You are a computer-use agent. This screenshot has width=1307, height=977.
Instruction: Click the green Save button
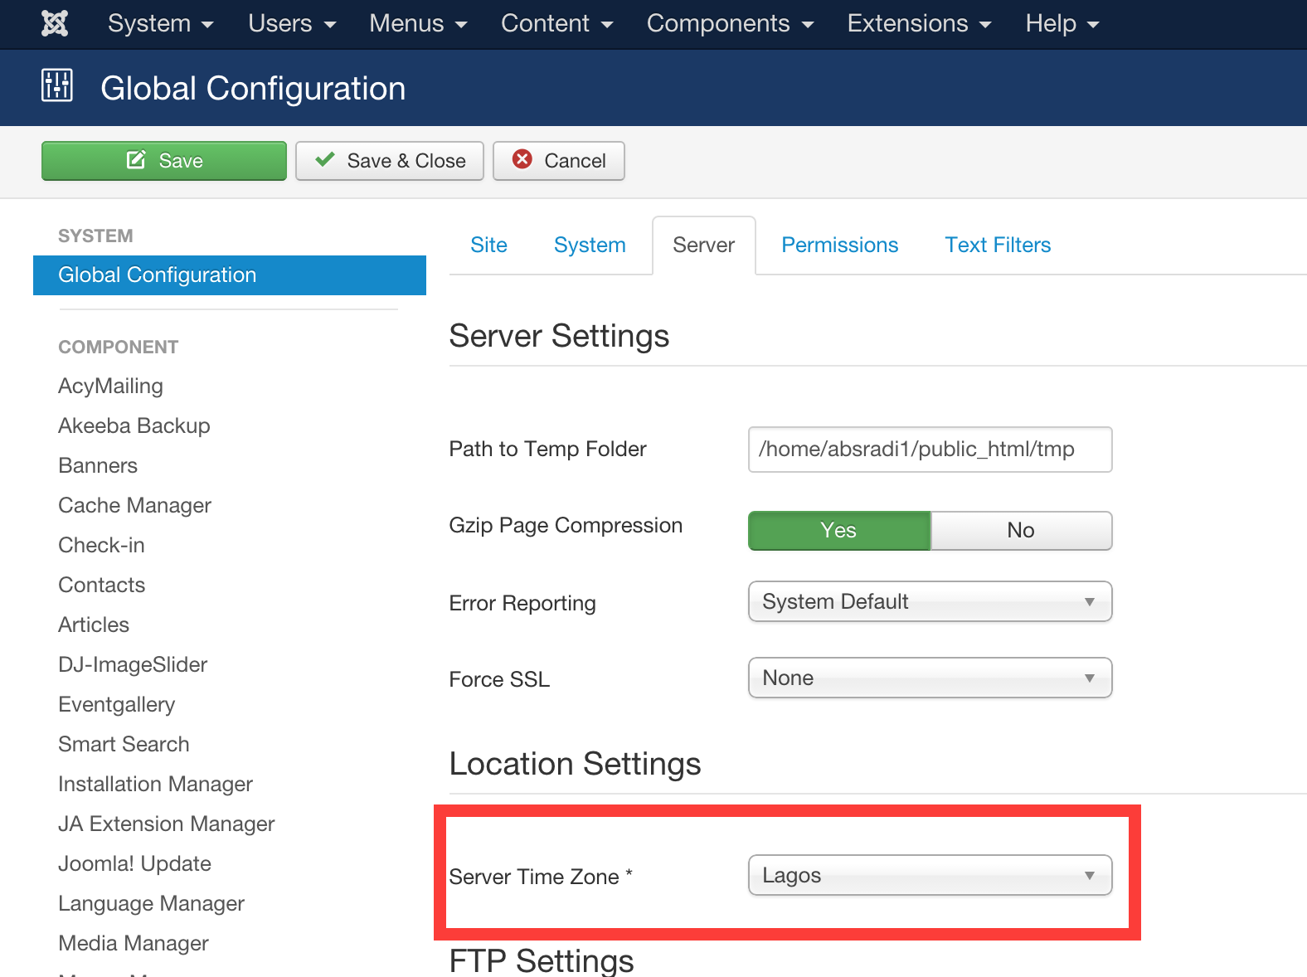point(164,161)
